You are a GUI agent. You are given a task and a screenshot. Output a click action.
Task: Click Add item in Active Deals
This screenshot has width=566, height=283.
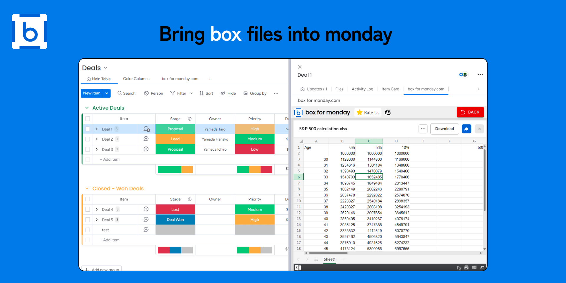(x=110, y=159)
